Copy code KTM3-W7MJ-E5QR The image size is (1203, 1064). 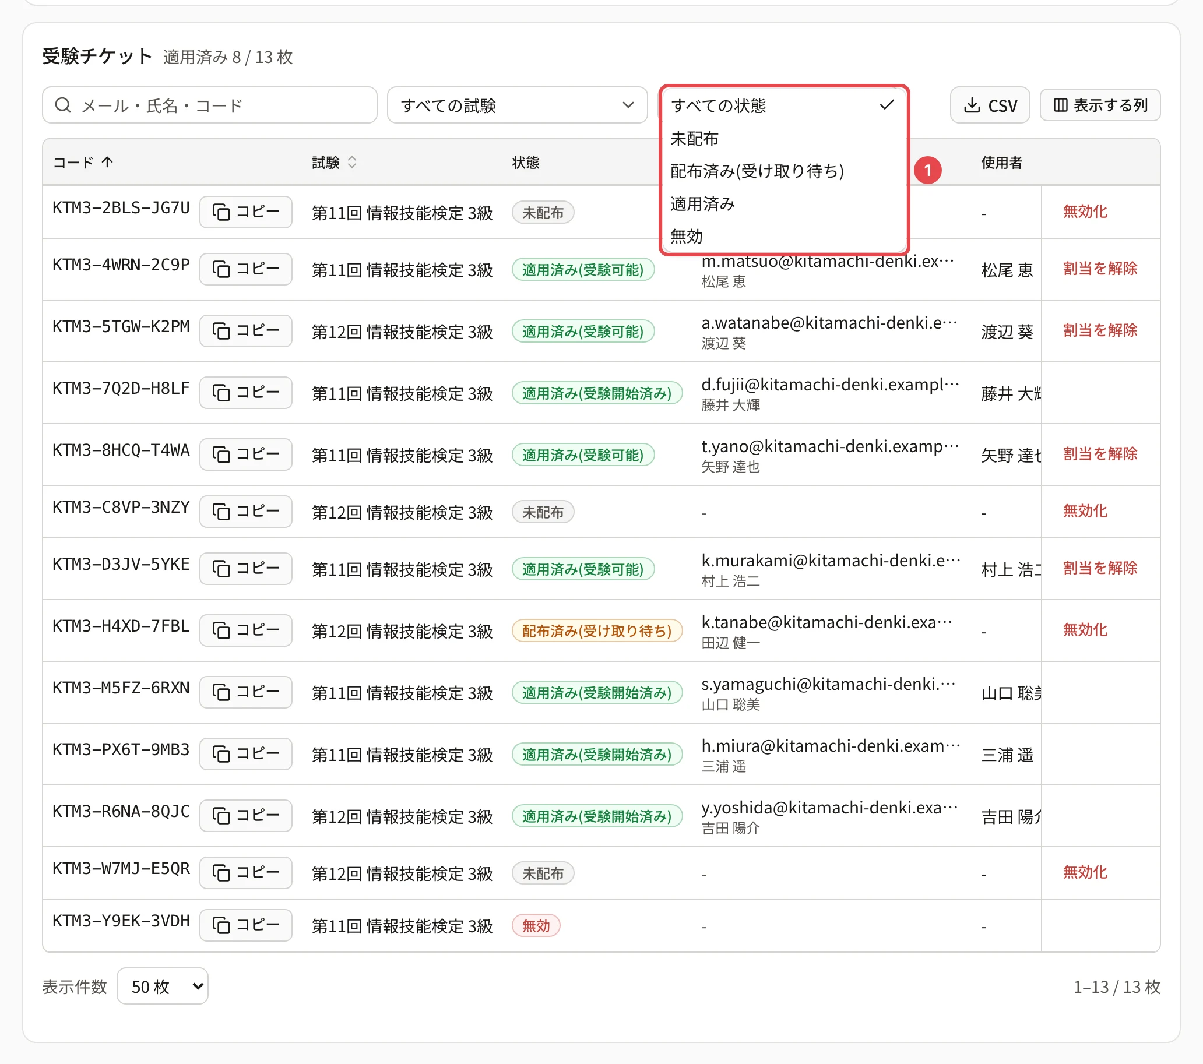click(x=245, y=873)
